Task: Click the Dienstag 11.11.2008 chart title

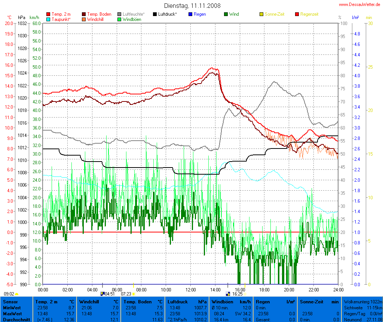Action: (x=192, y=6)
